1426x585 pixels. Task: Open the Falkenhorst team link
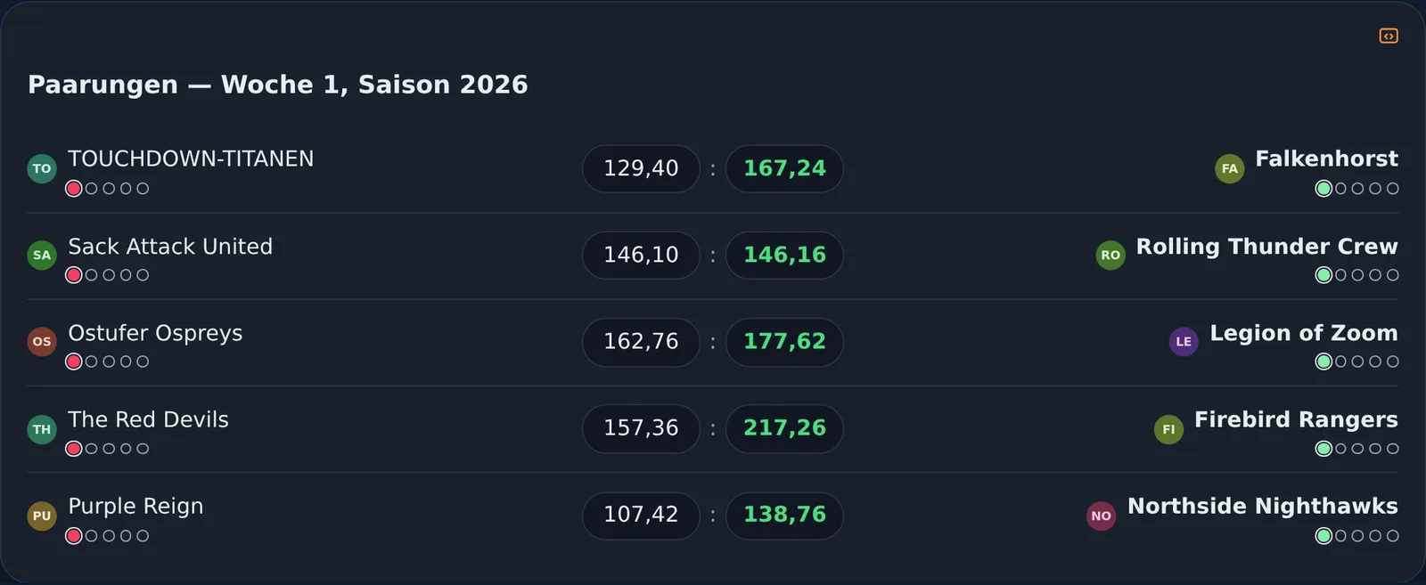[1326, 158]
